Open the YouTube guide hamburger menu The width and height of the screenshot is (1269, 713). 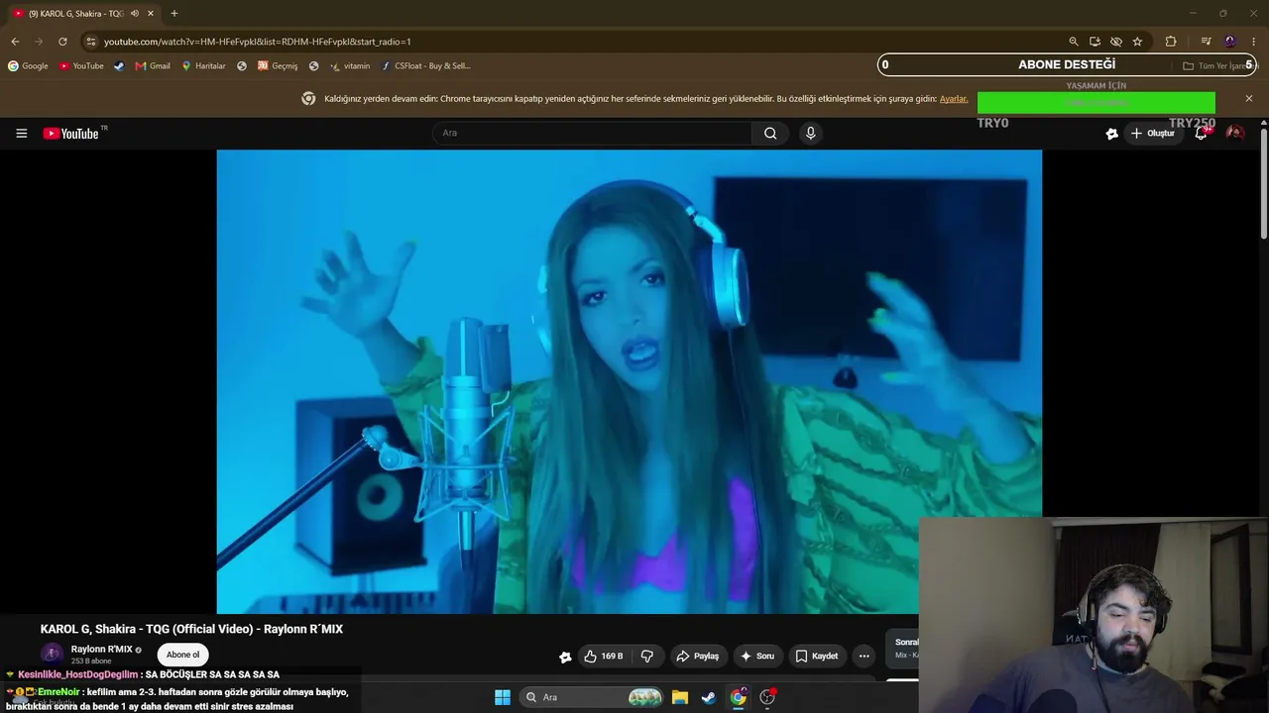(x=21, y=133)
